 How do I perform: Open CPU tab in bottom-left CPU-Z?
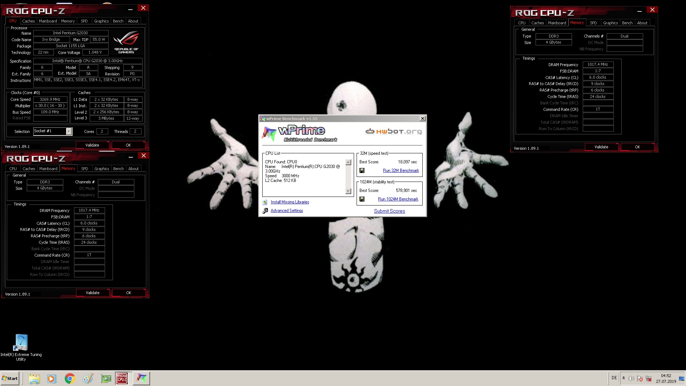click(x=13, y=169)
